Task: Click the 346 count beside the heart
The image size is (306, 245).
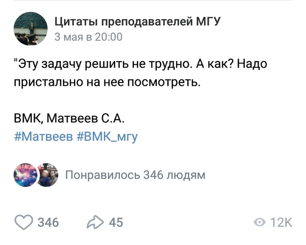Action: click(x=48, y=222)
